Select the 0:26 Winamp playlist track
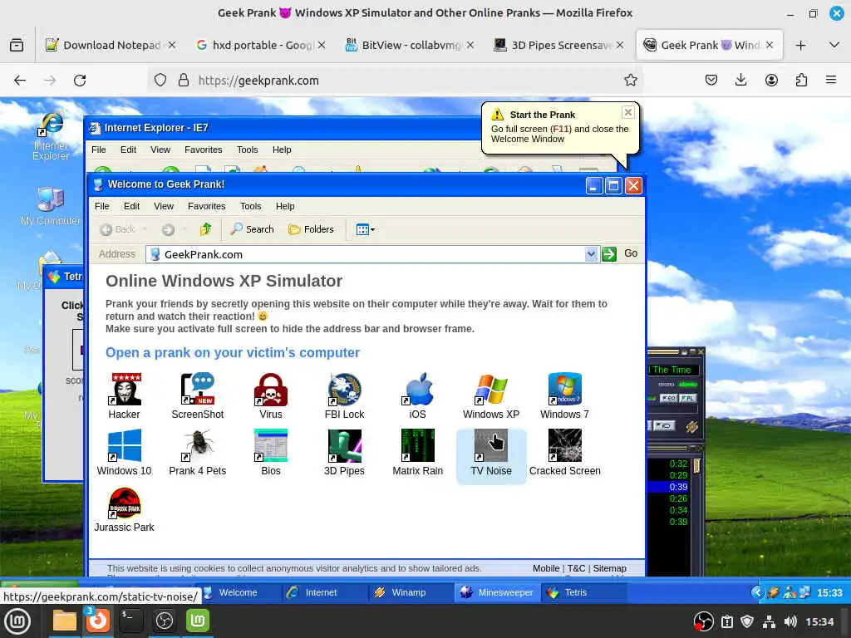Image resolution: width=851 pixels, height=638 pixels. [669, 498]
